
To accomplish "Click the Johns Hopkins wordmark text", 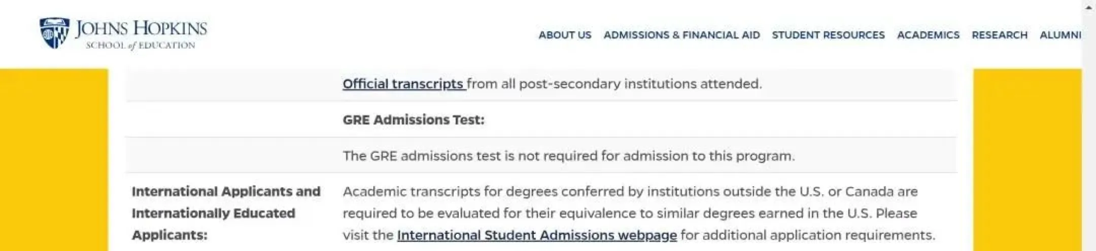I will tap(141, 28).
